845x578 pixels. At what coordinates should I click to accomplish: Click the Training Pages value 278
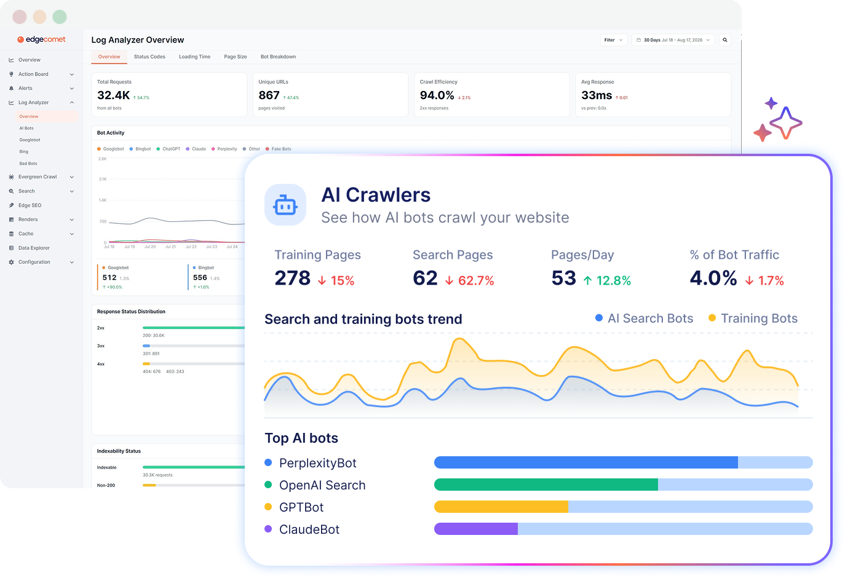pos(293,279)
